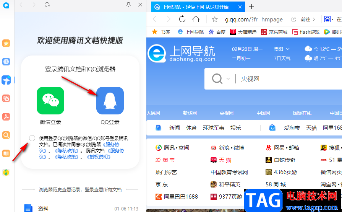Bookmark page with star icon in address bar
This screenshot has width=342, height=212.
pos(215,20)
